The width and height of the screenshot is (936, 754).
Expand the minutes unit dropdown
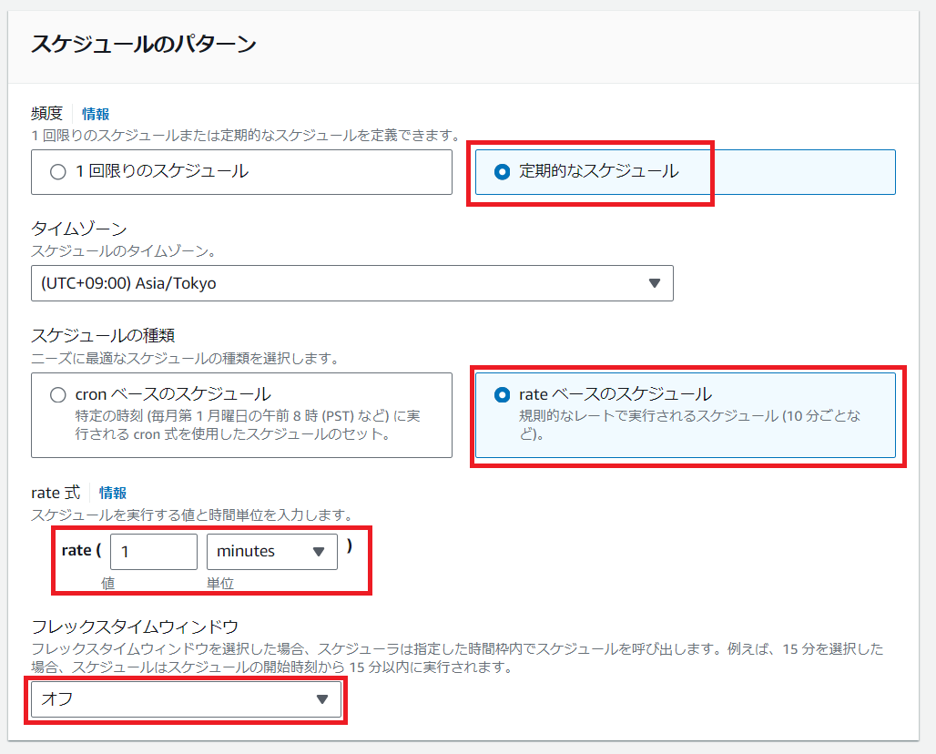(x=271, y=552)
